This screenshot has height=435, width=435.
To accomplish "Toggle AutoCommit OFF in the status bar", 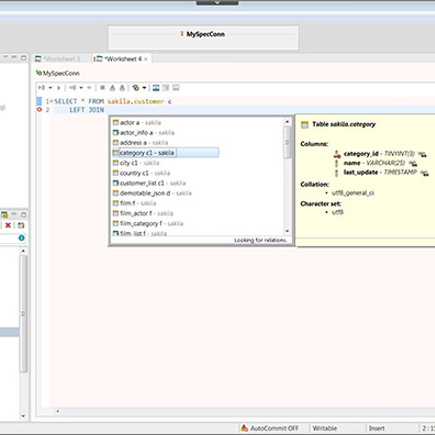I will tap(270, 428).
